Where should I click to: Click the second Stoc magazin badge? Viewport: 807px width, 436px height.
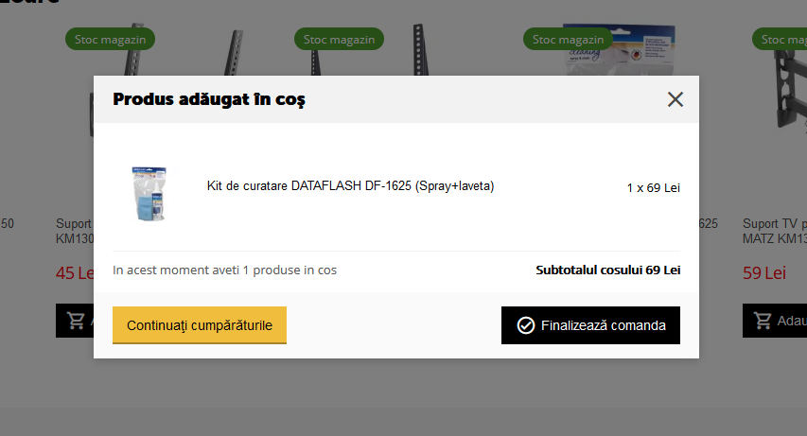(339, 39)
